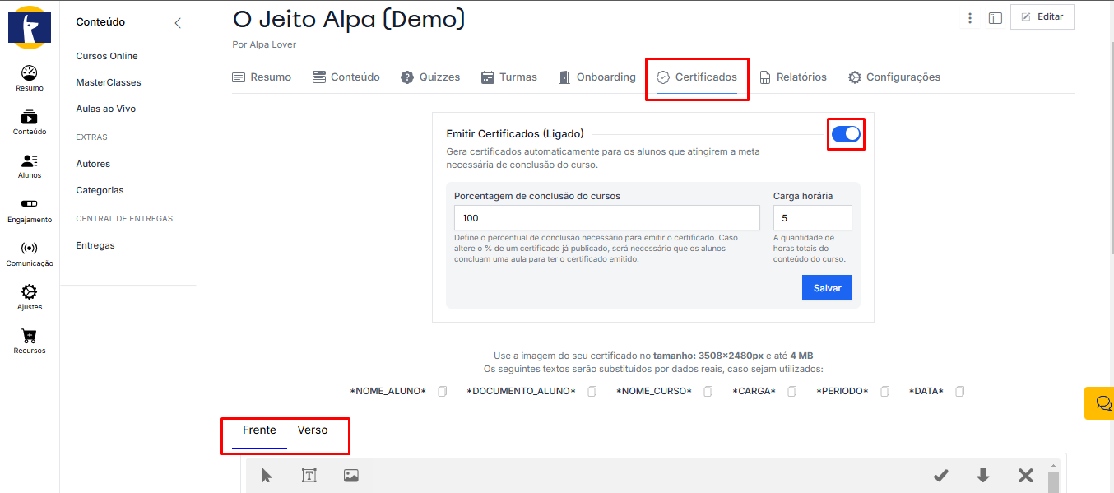Select the image tool in editor toolbar
Image resolution: width=1114 pixels, height=493 pixels.
[x=351, y=475]
